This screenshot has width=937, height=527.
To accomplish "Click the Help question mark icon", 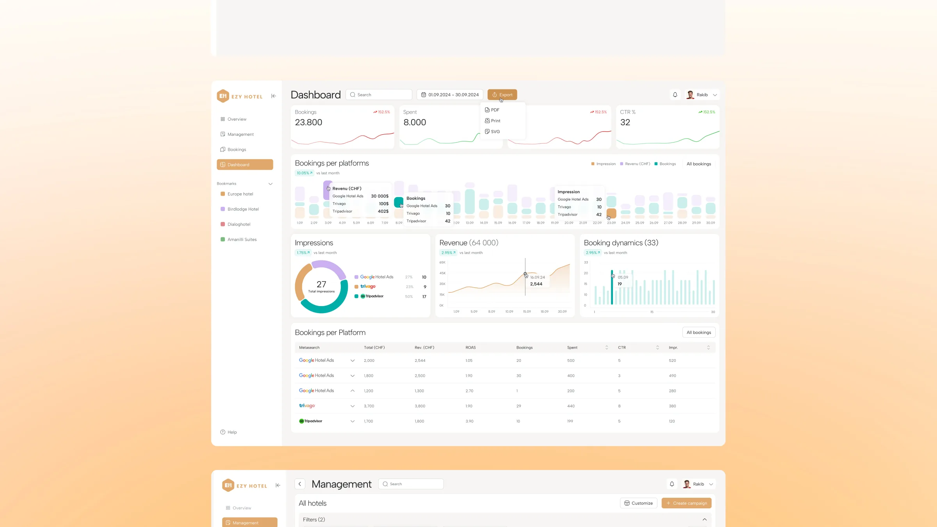I will (223, 432).
